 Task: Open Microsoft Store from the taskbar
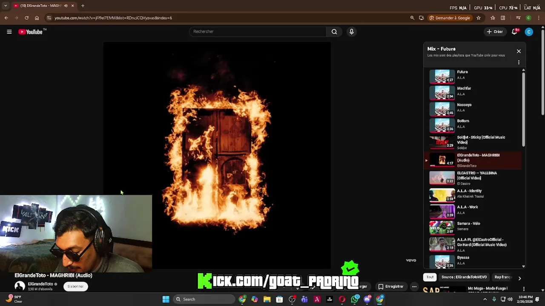[x=279, y=299]
